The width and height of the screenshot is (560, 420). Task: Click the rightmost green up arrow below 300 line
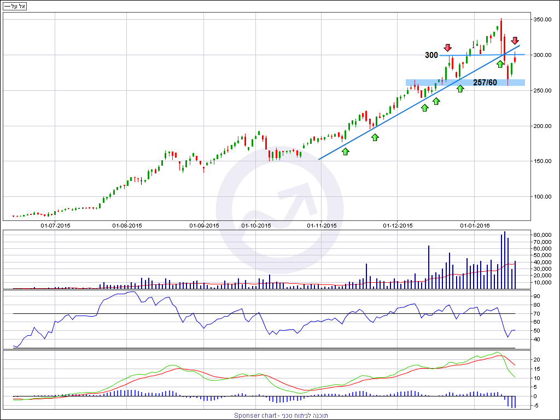500,64
